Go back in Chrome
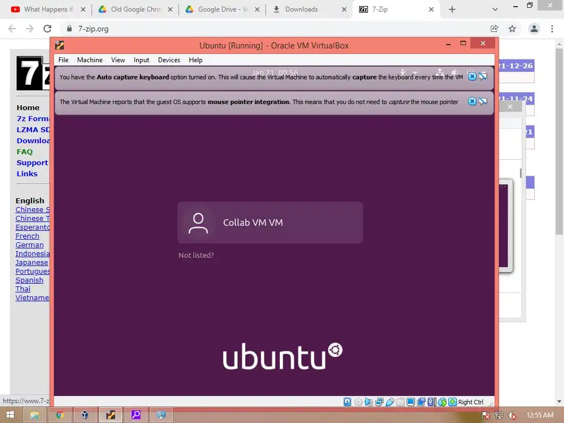This screenshot has width=564, height=423. point(12,29)
